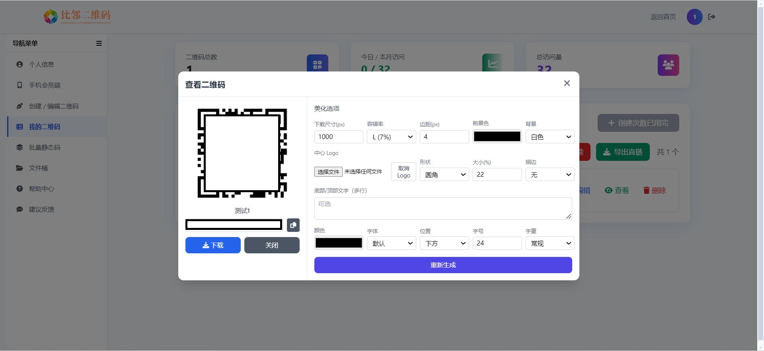Collapse the 导航菜单 with hamburger icon

(x=99, y=43)
